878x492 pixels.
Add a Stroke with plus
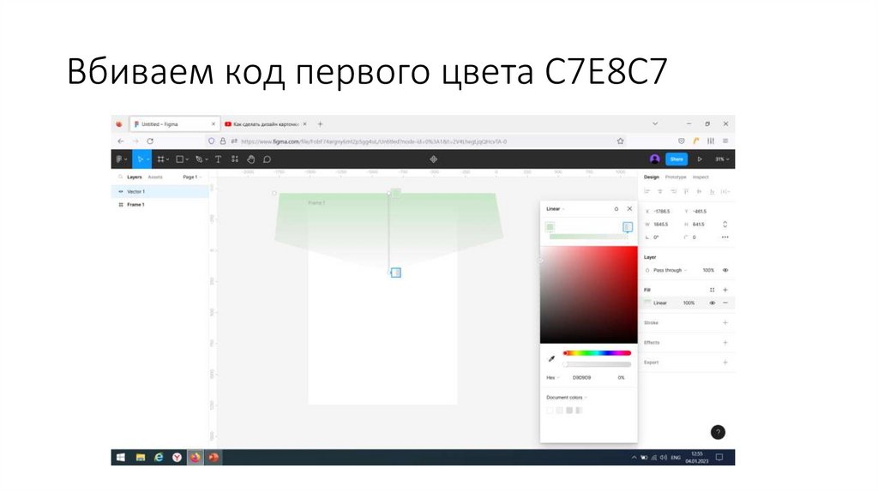click(x=725, y=323)
